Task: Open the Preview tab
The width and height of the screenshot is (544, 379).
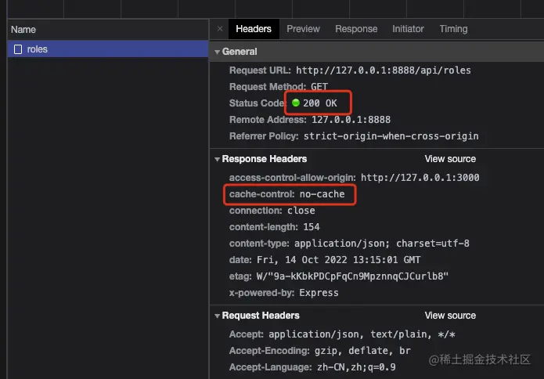Action: click(303, 29)
